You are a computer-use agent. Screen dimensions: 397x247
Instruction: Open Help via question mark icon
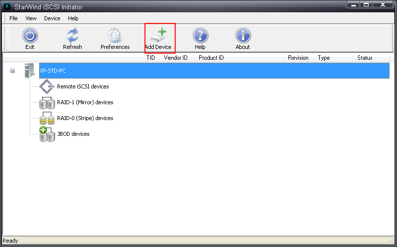click(x=200, y=36)
